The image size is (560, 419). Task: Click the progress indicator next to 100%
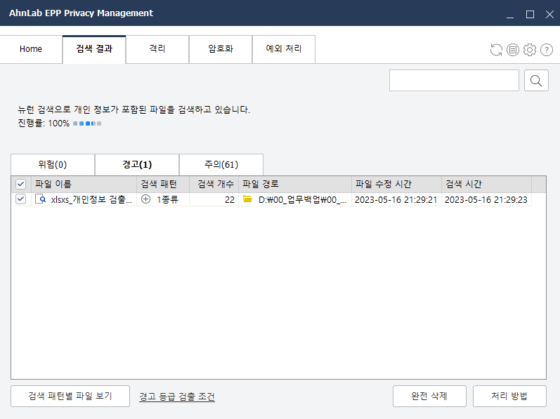coord(87,124)
